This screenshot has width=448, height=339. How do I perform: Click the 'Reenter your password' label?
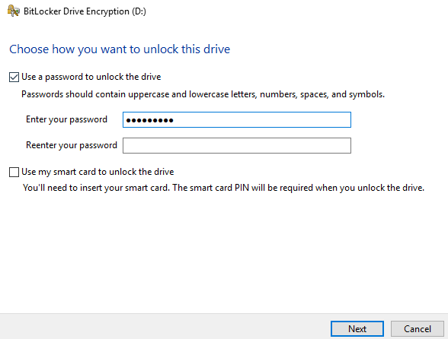point(72,145)
